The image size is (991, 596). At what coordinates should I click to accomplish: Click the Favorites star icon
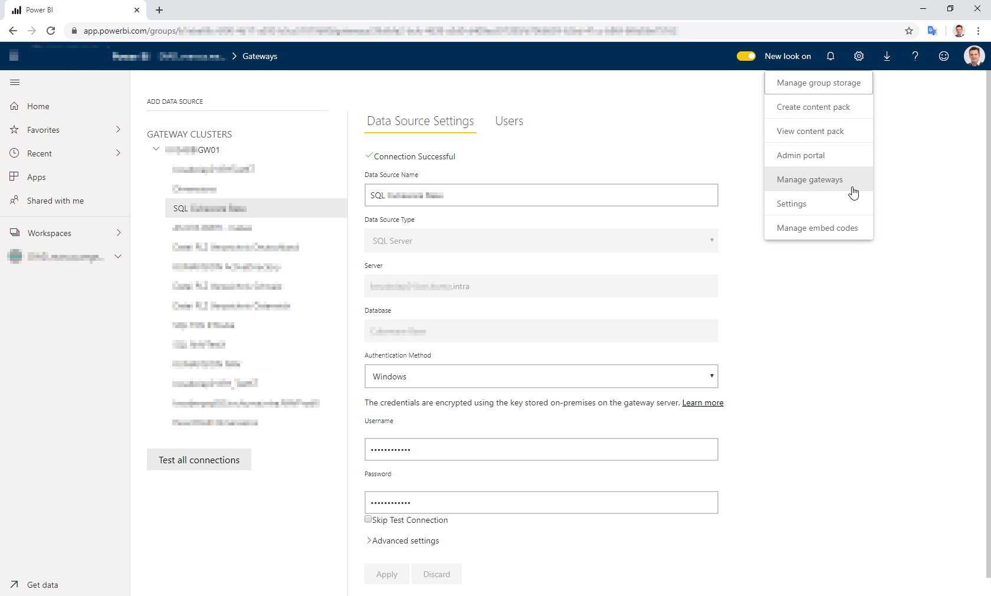coord(14,130)
